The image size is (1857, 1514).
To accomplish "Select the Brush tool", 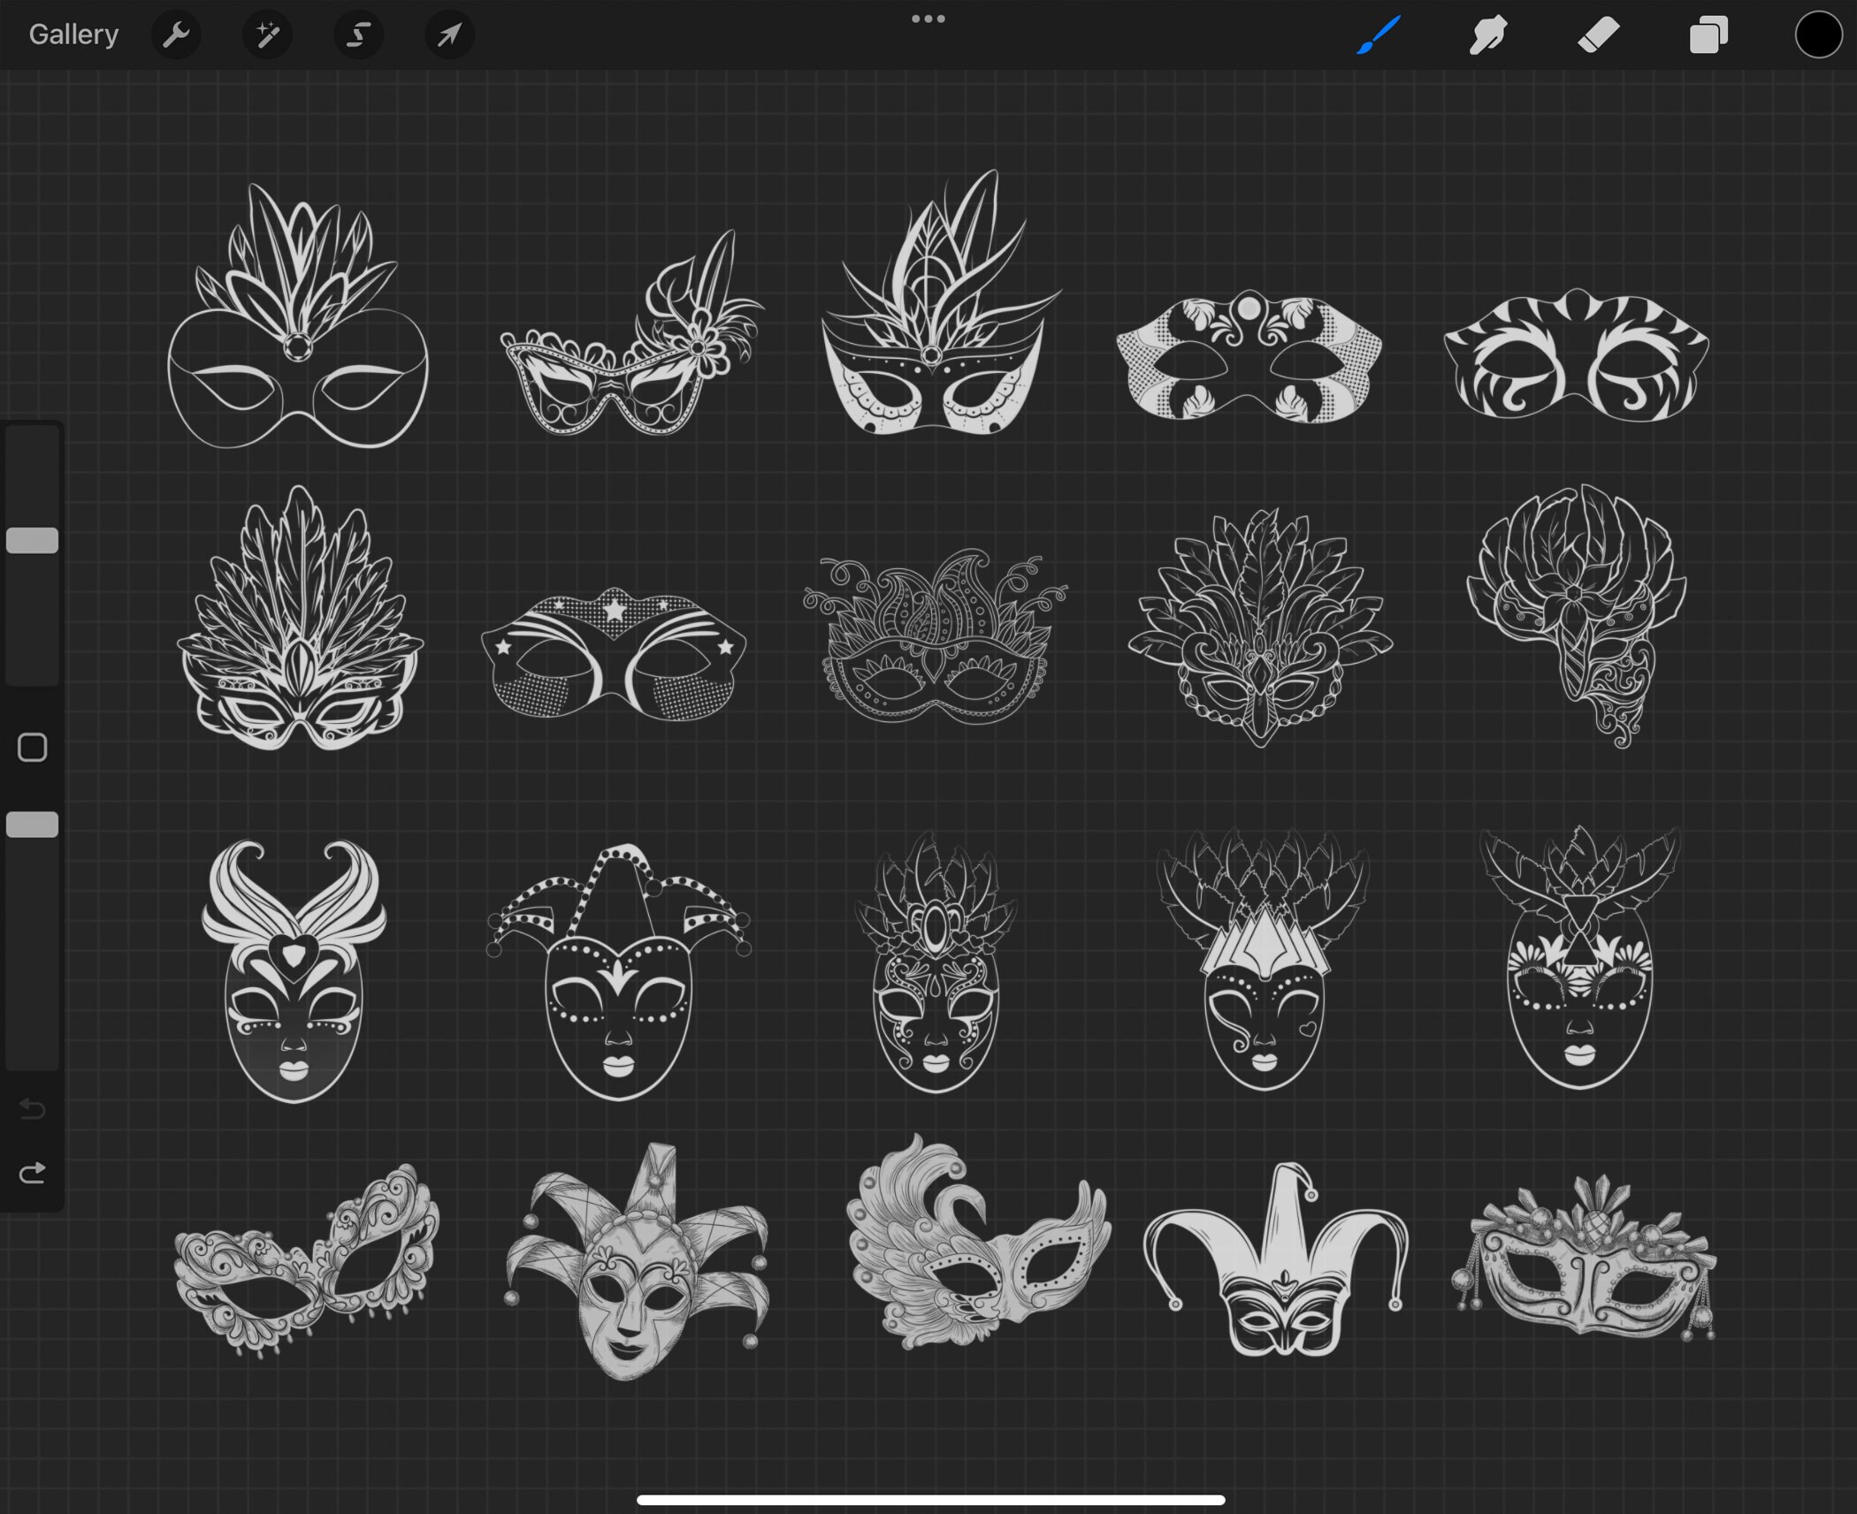I will [1378, 34].
